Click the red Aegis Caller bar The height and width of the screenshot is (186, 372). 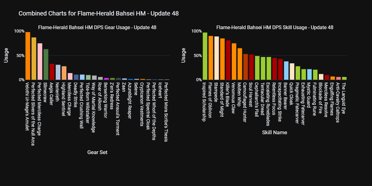(x=52, y=72)
